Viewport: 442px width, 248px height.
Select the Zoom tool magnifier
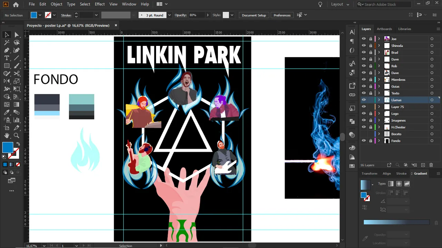click(x=17, y=136)
